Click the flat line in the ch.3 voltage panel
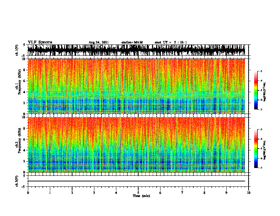 click(x=136, y=181)
